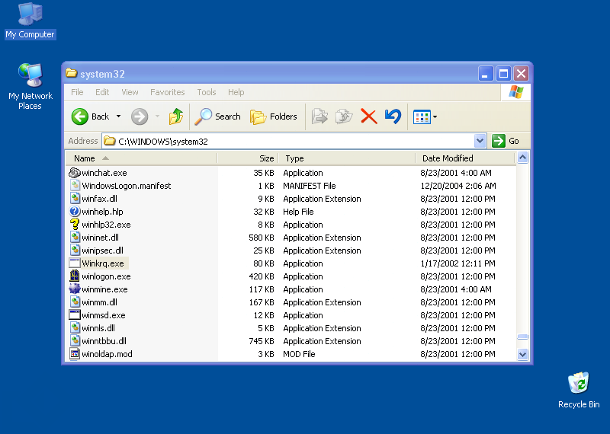This screenshot has height=434, width=610.
Task: Select the Winkrq.exe window icon
Action: point(75,263)
